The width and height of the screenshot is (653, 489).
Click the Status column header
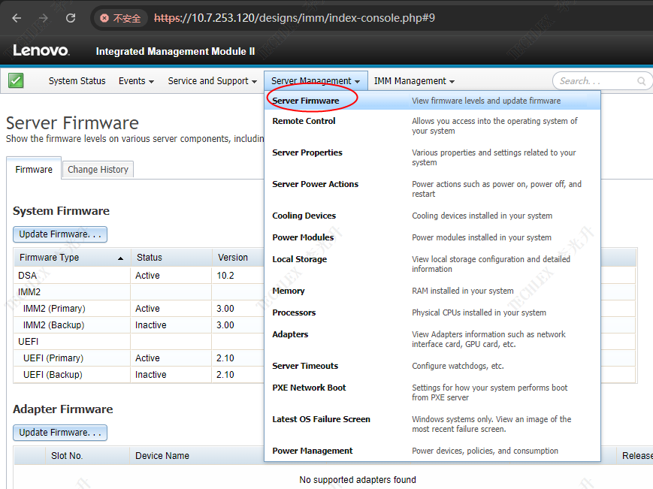click(171, 258)
